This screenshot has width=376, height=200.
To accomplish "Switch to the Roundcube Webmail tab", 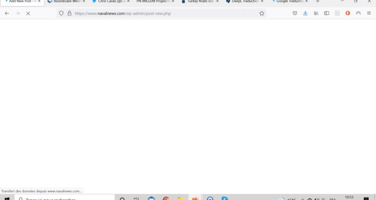I will 63,1.
